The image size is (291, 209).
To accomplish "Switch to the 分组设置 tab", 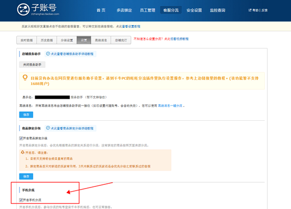I will 67,40.
